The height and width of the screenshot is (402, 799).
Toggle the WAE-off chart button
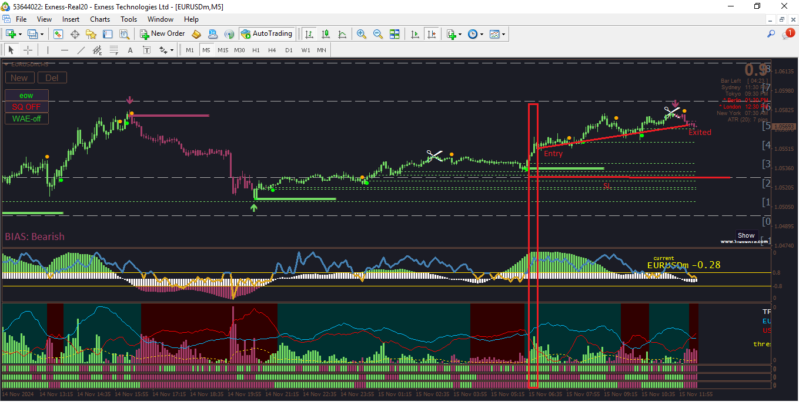26,119
